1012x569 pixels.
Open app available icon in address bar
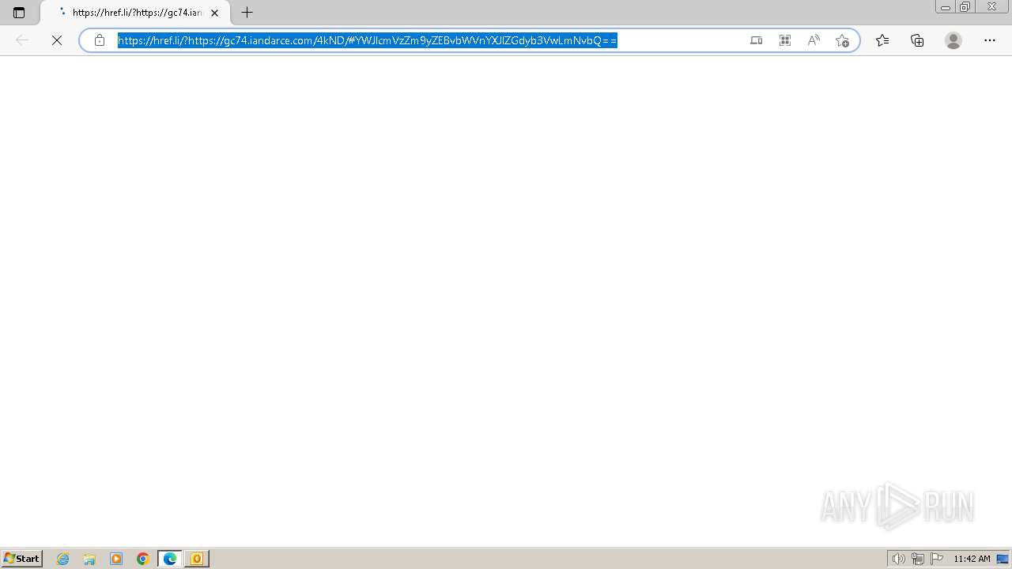click(x=757, y=40)
